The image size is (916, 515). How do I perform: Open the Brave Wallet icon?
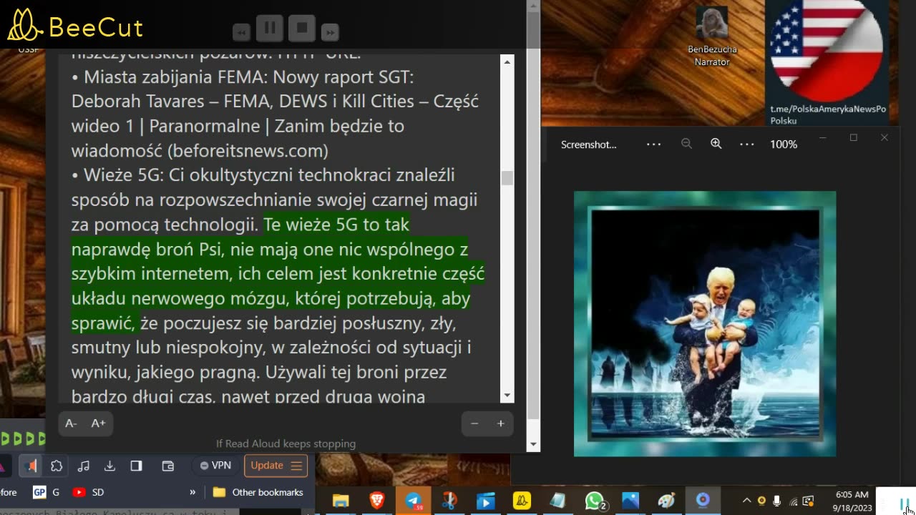(168, 466)
